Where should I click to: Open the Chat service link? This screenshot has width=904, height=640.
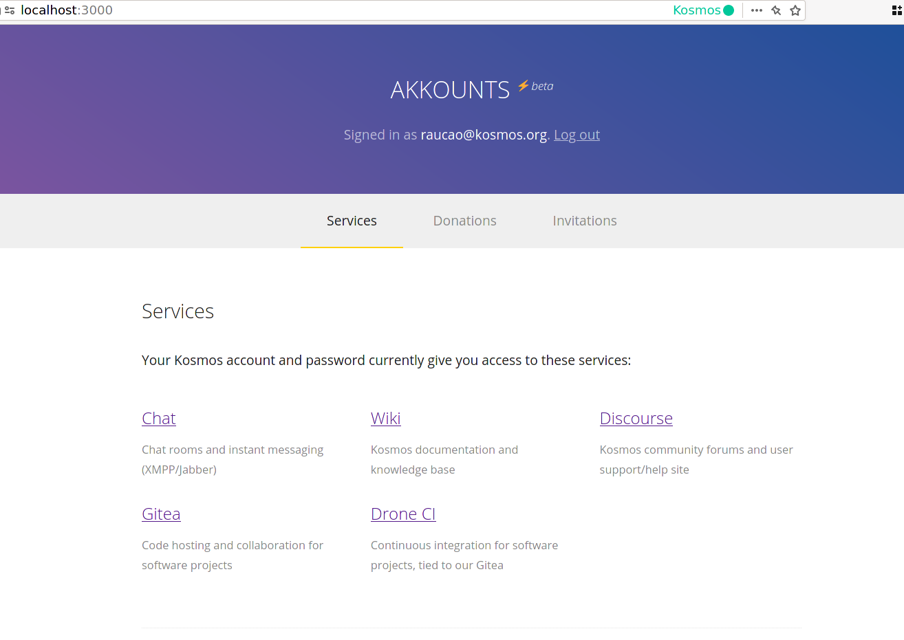(159, 419)
